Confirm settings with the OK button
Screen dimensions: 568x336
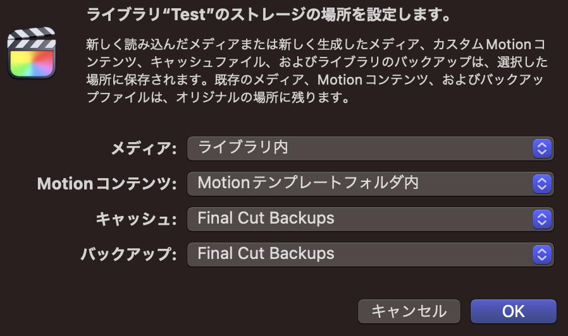point(514,311)
